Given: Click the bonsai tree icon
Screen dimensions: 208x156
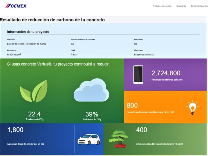Looking at the screenshot, I should [118, 139].
